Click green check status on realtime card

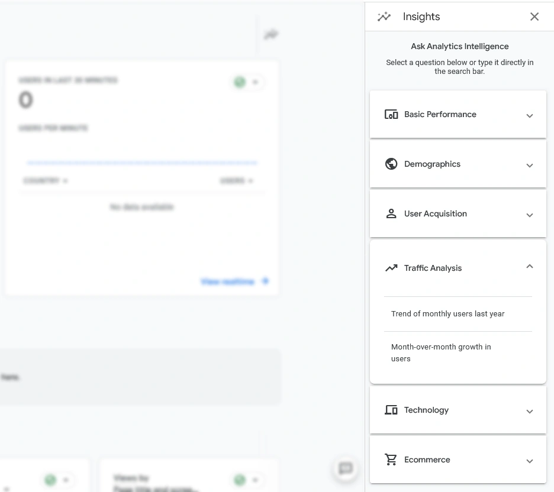(x=240, y=82)
